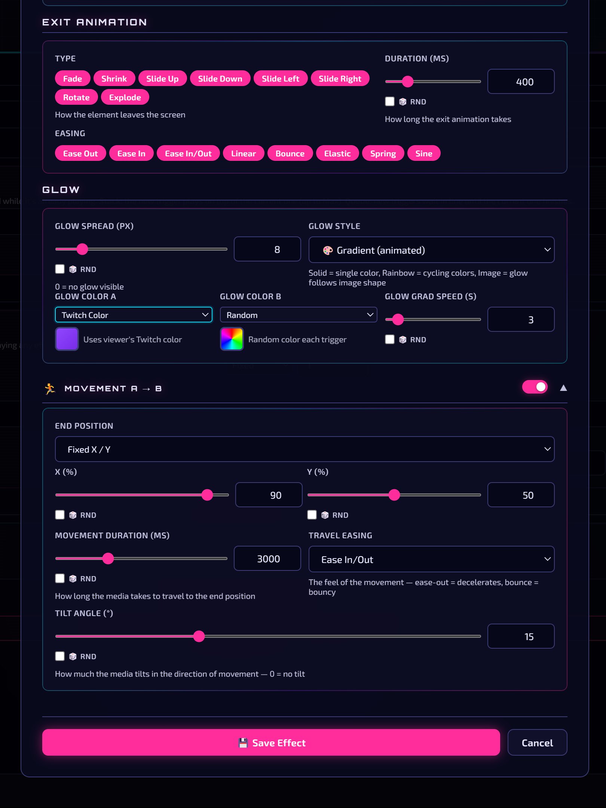Open Glow Color B dropdown

pyautogui.click(x=299, y=315)
